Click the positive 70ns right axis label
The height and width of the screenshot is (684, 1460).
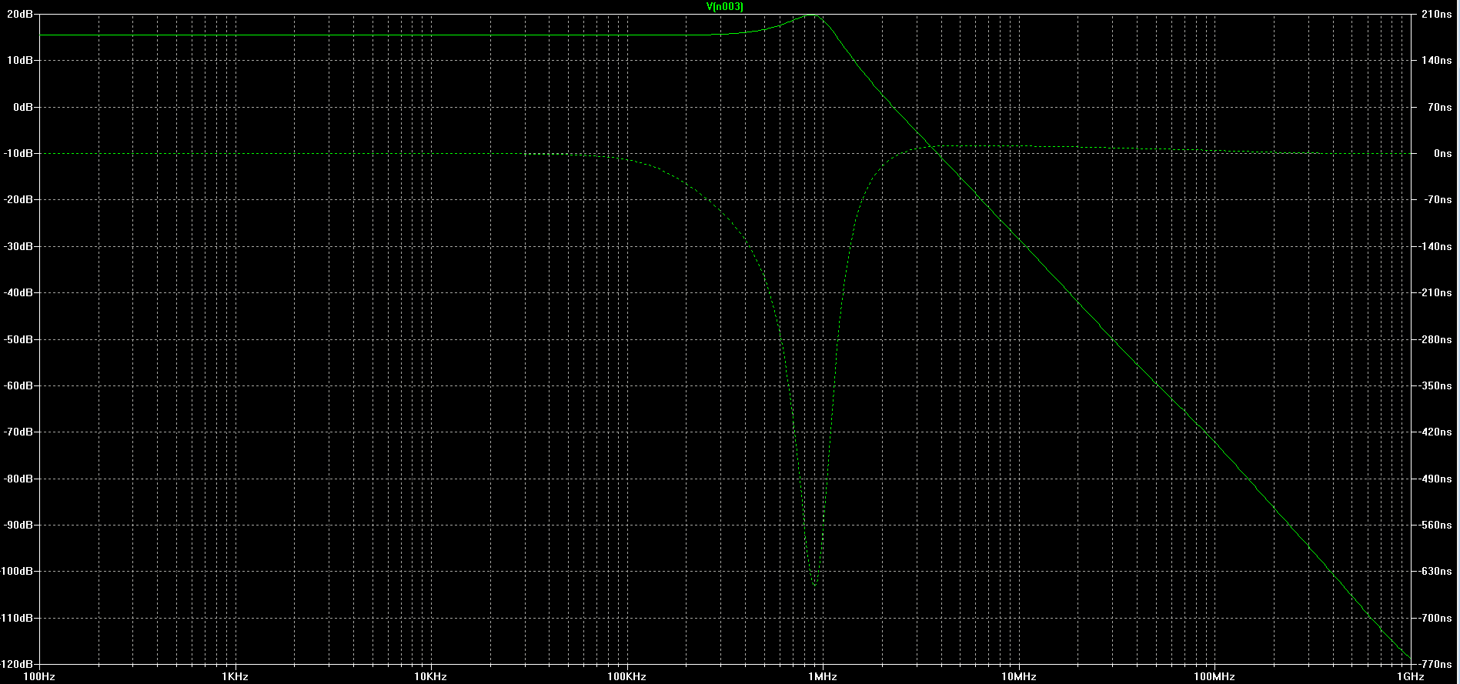click(1439, 107)
